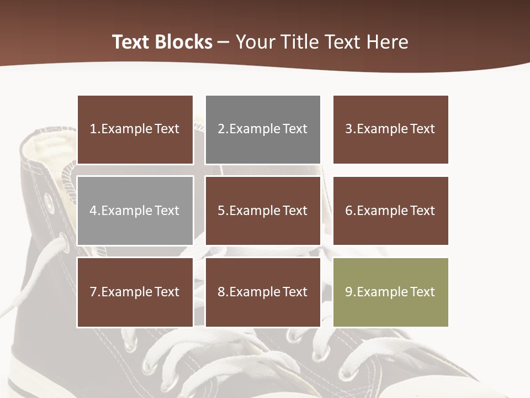
Task: Choose the gray 4.Example Text block
Action: click(x=135, y=211)
